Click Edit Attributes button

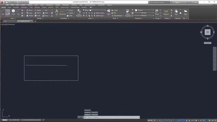pos(117,16)
